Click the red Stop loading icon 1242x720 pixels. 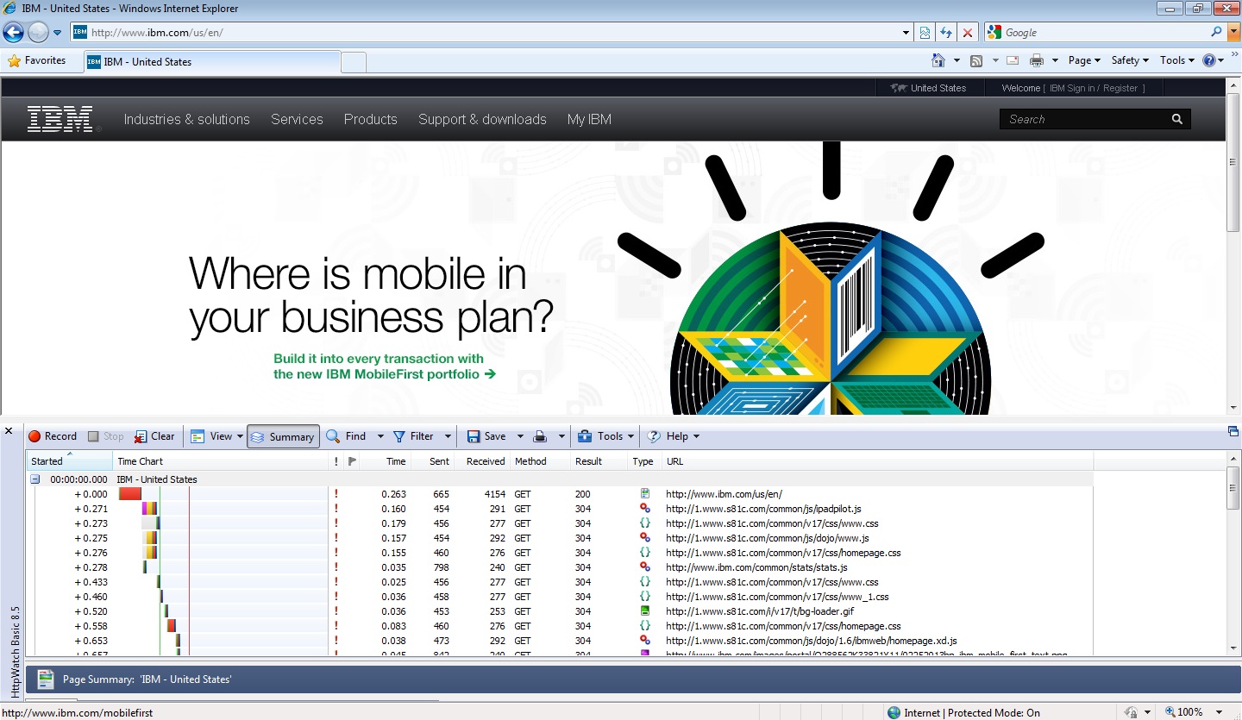968,33
